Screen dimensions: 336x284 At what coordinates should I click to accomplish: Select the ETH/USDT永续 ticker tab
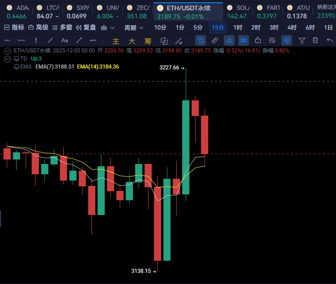click(188, 12)
